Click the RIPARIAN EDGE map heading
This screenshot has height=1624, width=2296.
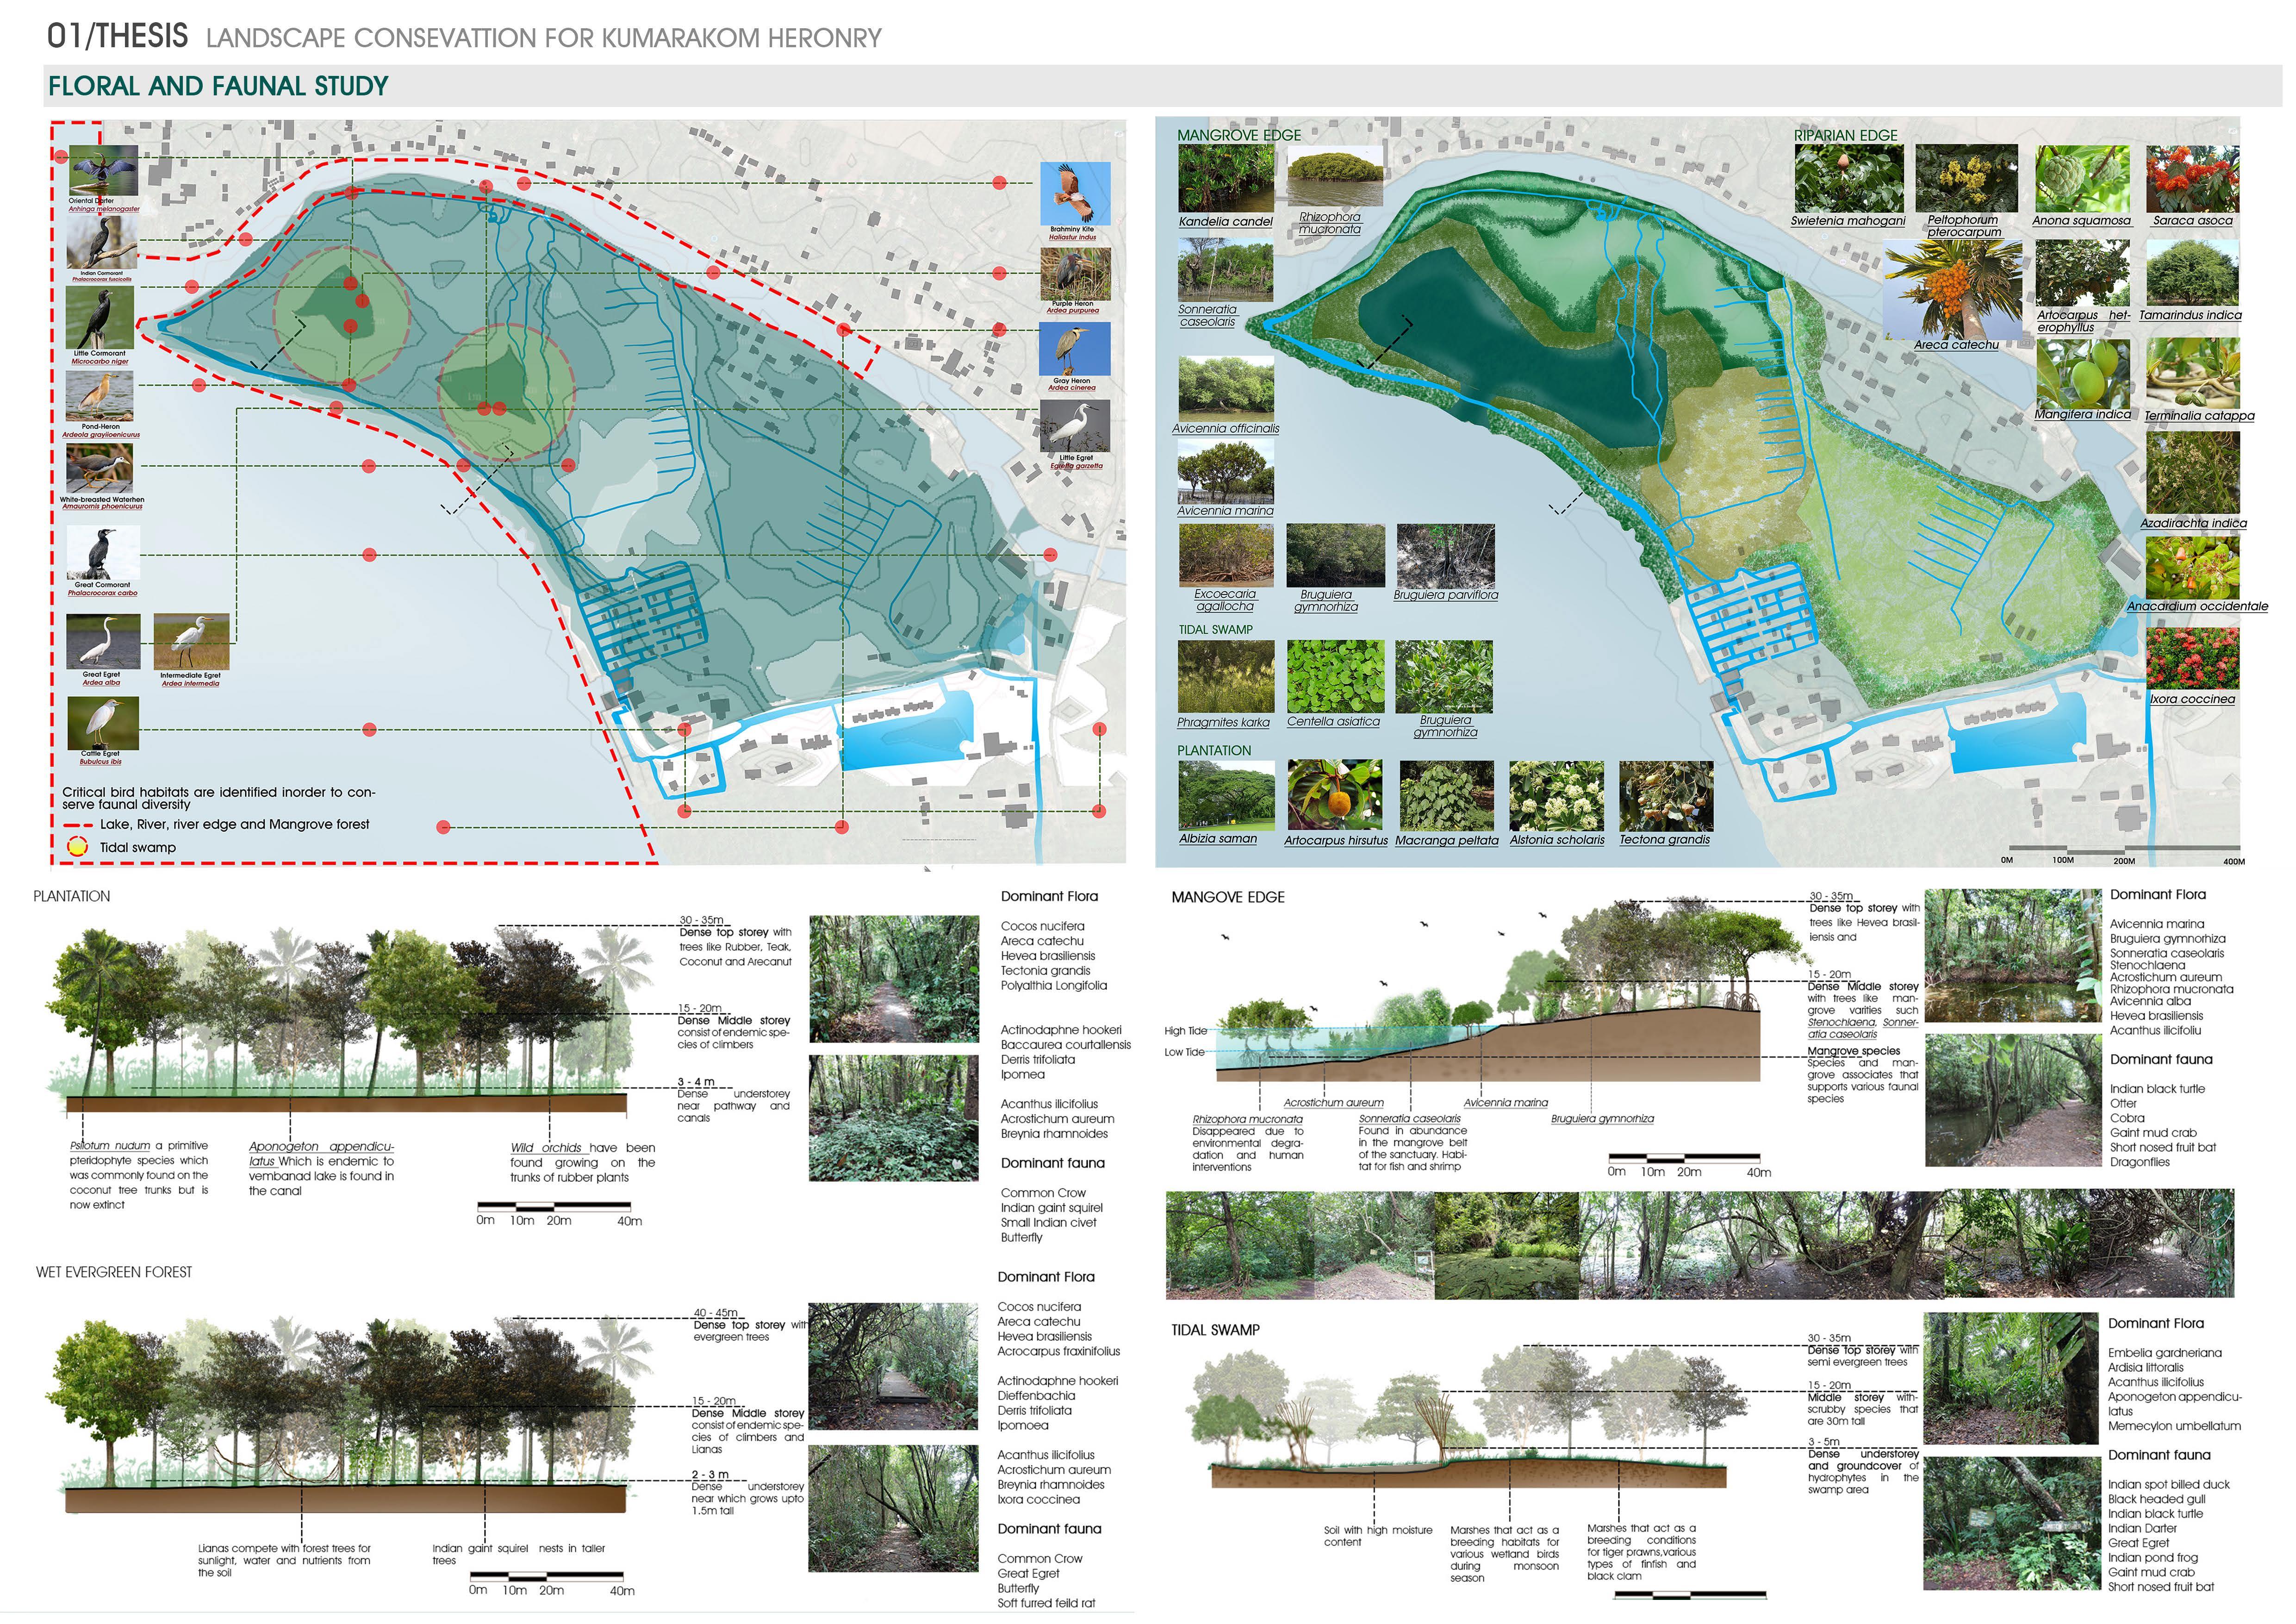click(1845, 135)
